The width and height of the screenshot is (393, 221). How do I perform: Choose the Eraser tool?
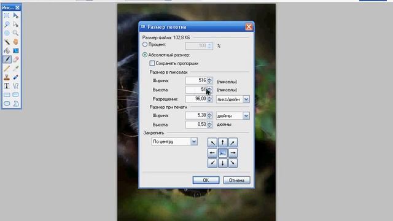(x=15, y=60)
